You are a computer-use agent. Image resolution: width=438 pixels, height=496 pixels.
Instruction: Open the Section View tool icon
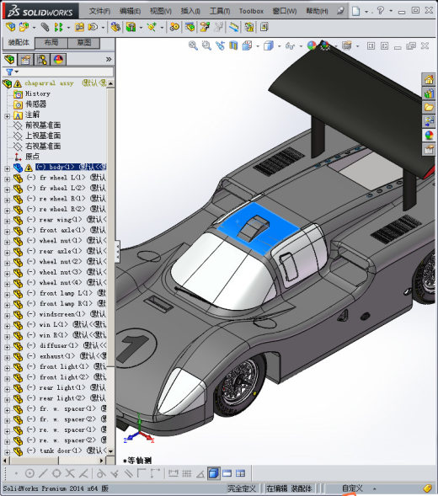tap(233, 45)
